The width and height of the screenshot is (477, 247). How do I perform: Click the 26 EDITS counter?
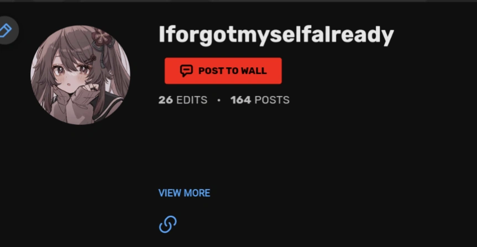(x=183, y=100)
